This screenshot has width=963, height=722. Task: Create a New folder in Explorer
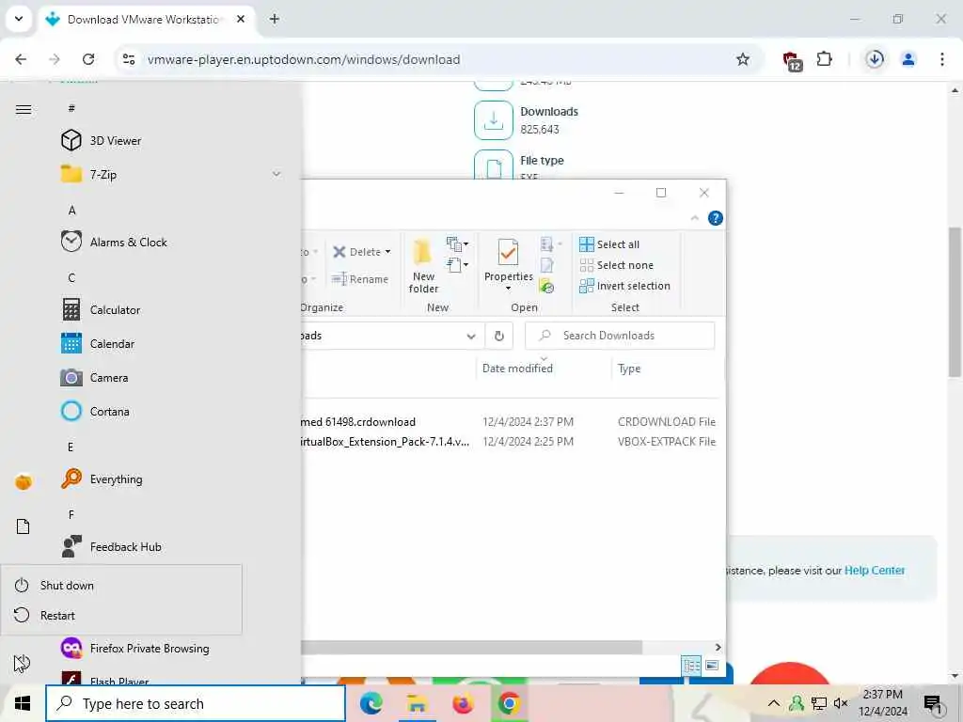pos(424,266)
